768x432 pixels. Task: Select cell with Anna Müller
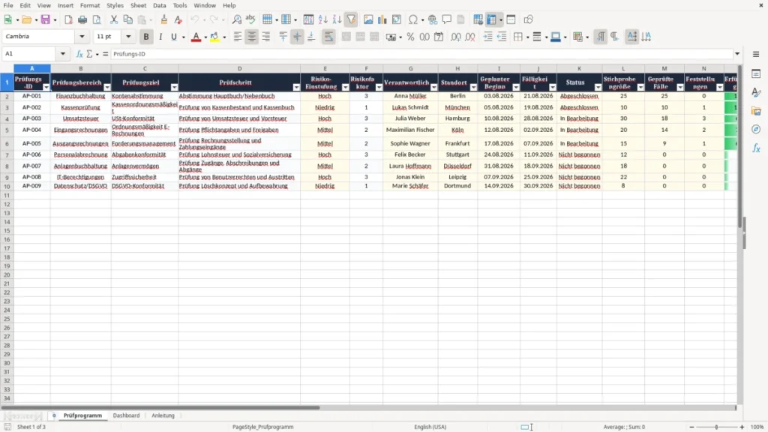click(410, 96)
